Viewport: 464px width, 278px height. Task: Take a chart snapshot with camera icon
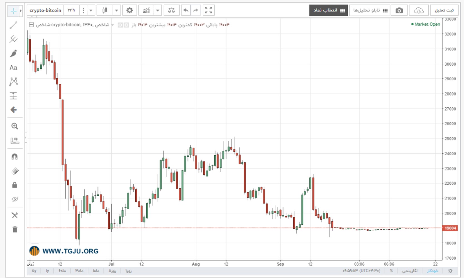pos(399,10)
